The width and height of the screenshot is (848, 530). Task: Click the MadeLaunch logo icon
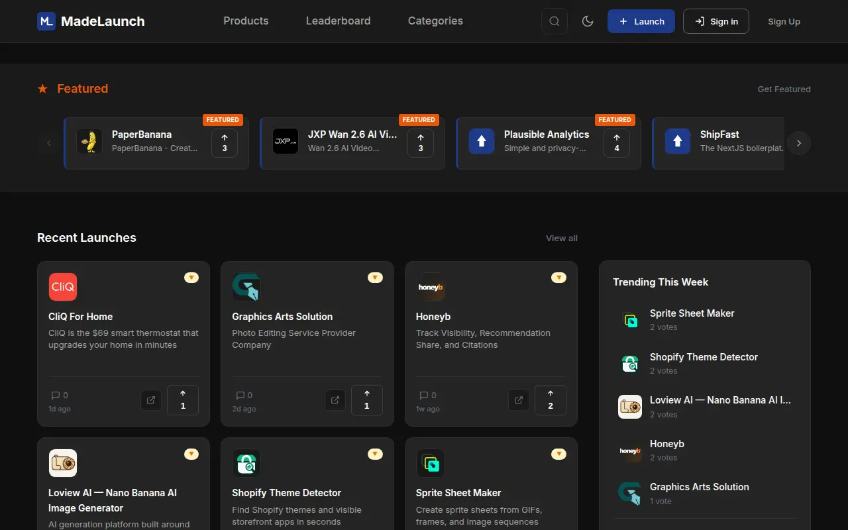tap(46, 21)
